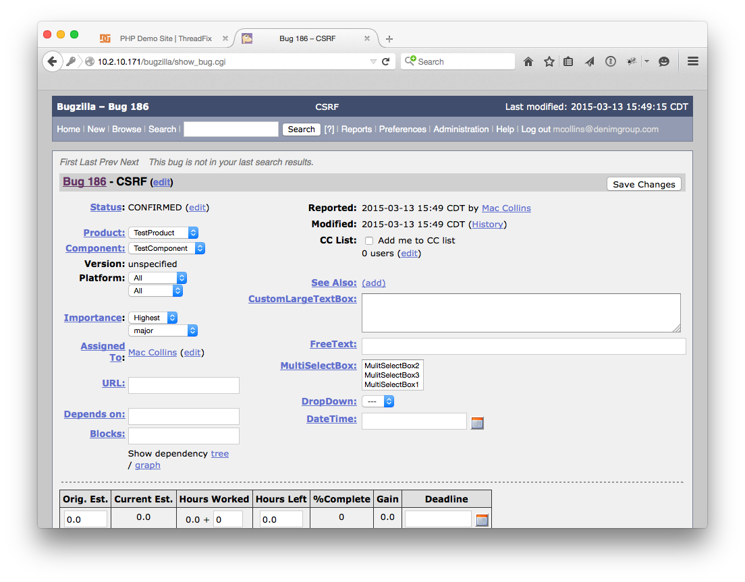Open the Importance Highest priority dropdown
The image size is (745, 582).
point(153,318)
